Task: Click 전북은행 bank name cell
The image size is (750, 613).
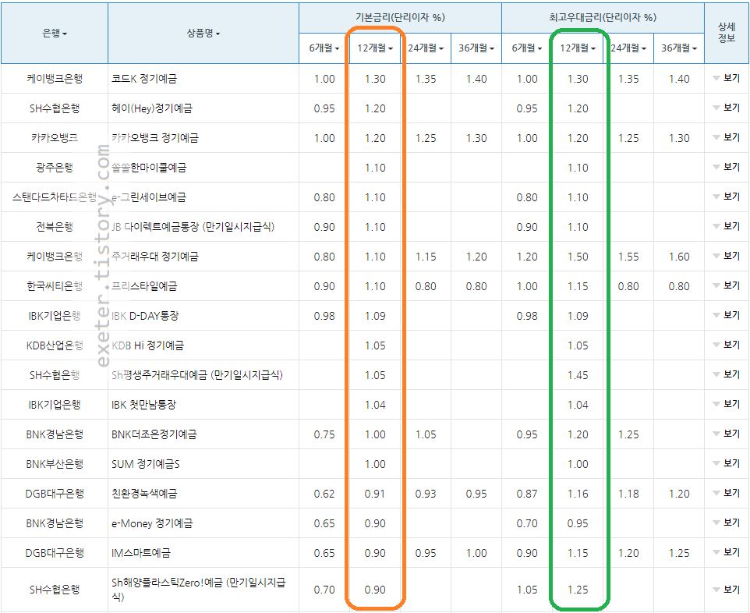Action: tap(55, 227)
